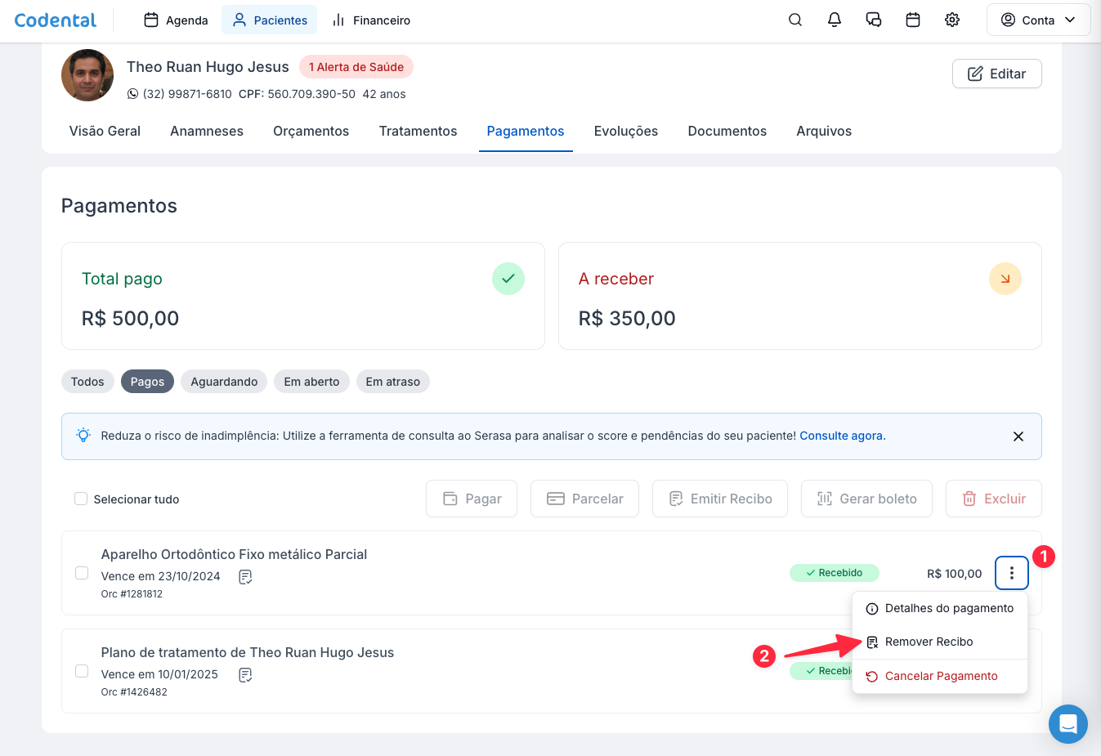
Task: Select the Plano de tratamento payment checkbox
Action: pyautogui.click(x=82, y=671)
